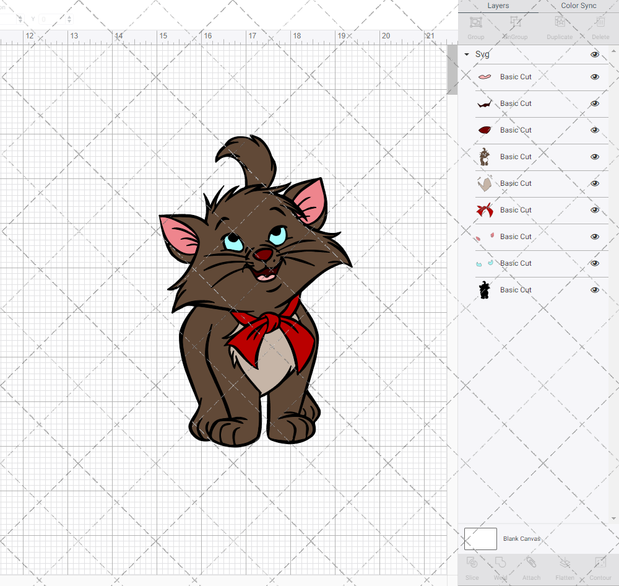Hide the pink ears Basic Cut layer
This screenshot has width=619, height=586.
(594, 237)
